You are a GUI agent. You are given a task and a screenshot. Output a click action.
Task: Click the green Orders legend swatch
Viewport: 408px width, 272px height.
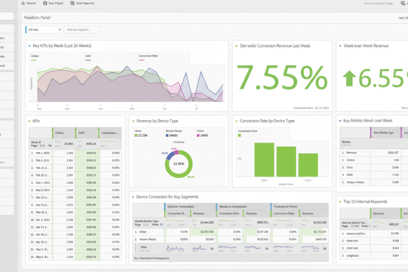click(x=34, y=60)
